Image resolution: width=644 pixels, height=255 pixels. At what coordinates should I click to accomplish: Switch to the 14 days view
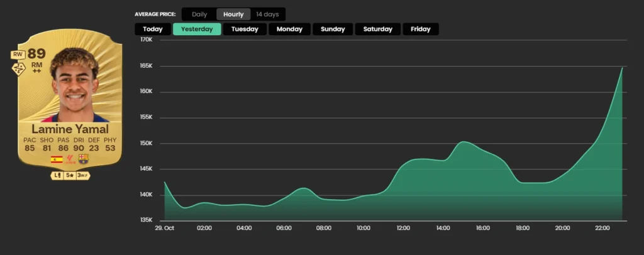point(267,14)
